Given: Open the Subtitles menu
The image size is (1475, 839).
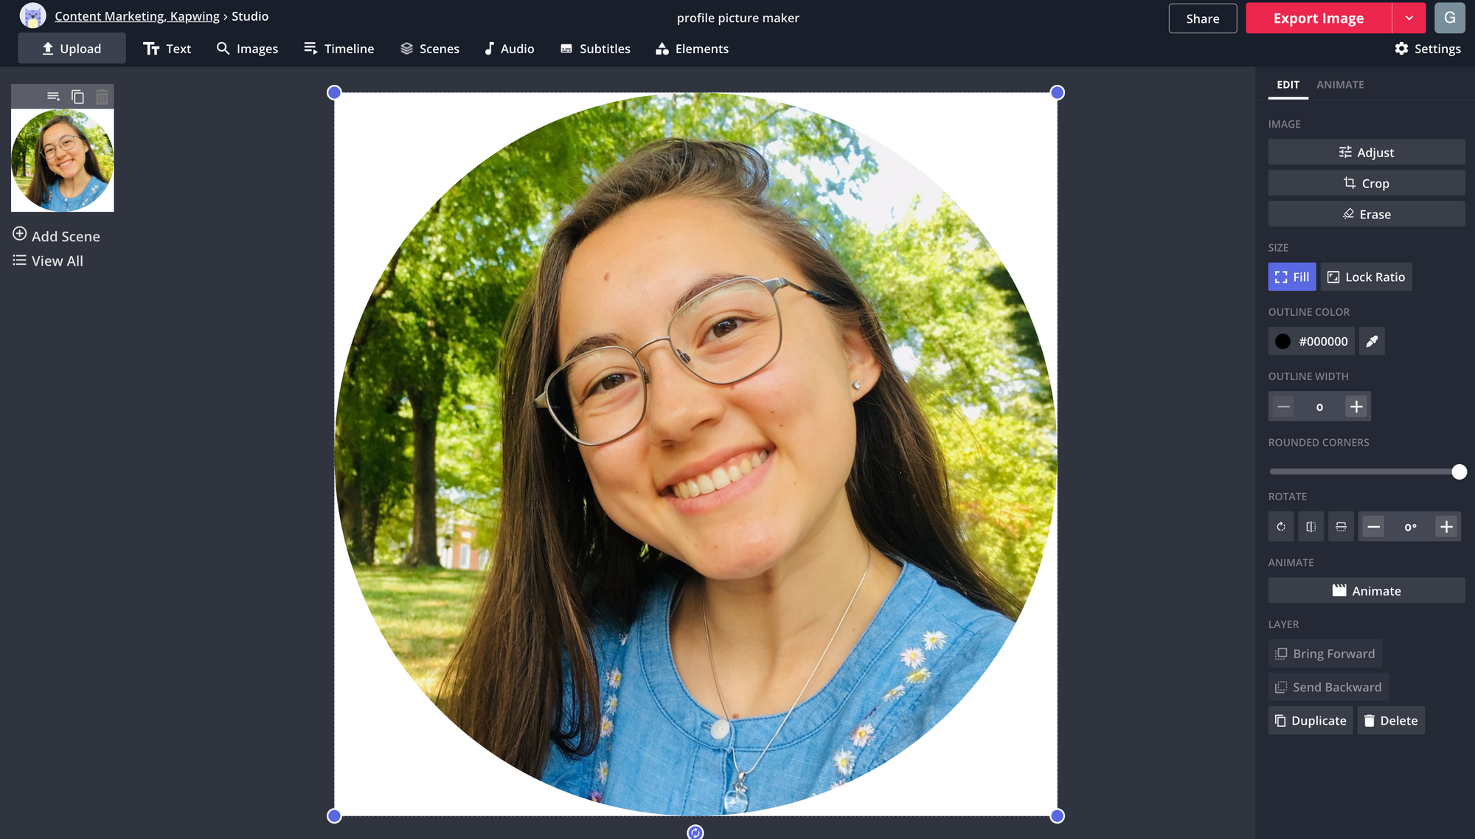Looking at the screenshot, I should [595, 48].
